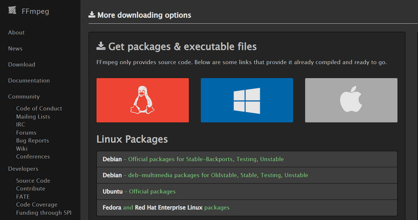Go to the IRC page
Screen dimensions: 418x220
click(21, 125)
